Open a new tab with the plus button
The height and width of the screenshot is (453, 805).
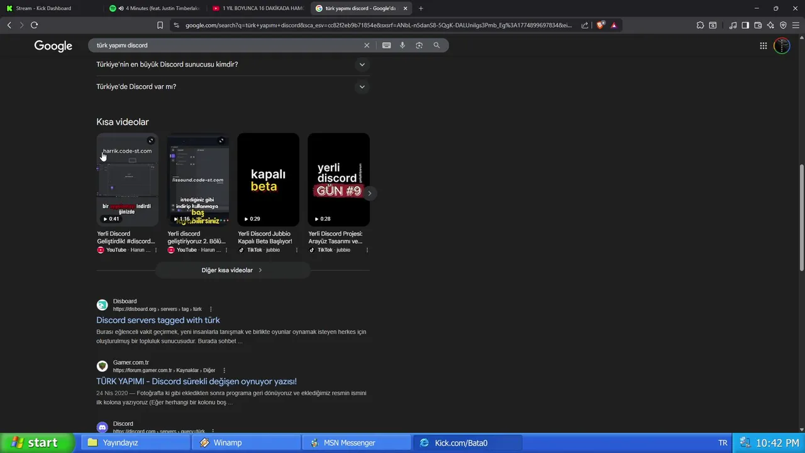pos(421,8)
